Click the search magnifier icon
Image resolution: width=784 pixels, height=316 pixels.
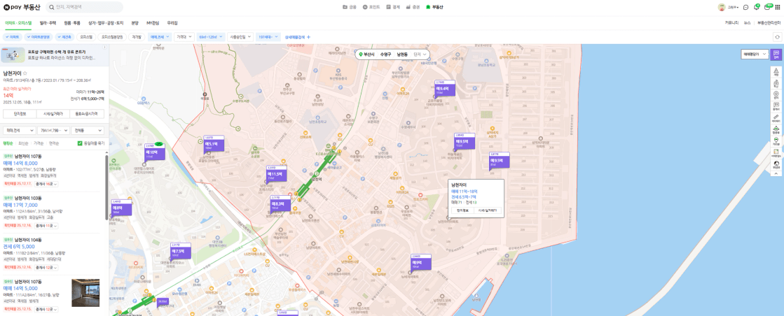51,7
